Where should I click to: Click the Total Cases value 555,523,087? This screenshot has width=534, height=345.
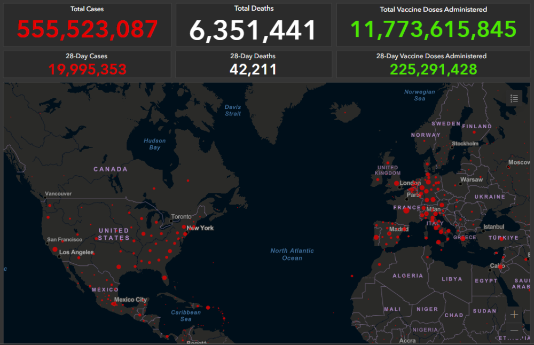pyautogui.click(x=87, y=29)
